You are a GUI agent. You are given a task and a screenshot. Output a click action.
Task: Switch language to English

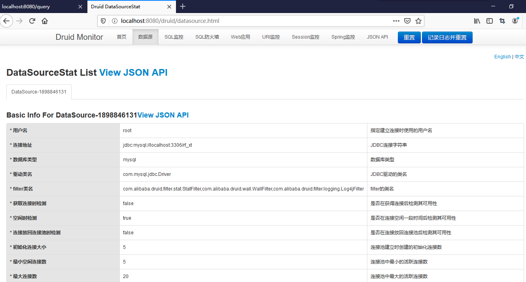click(502, 57)
